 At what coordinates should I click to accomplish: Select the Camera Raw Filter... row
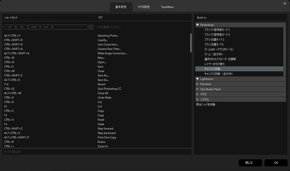click(96, 49)
